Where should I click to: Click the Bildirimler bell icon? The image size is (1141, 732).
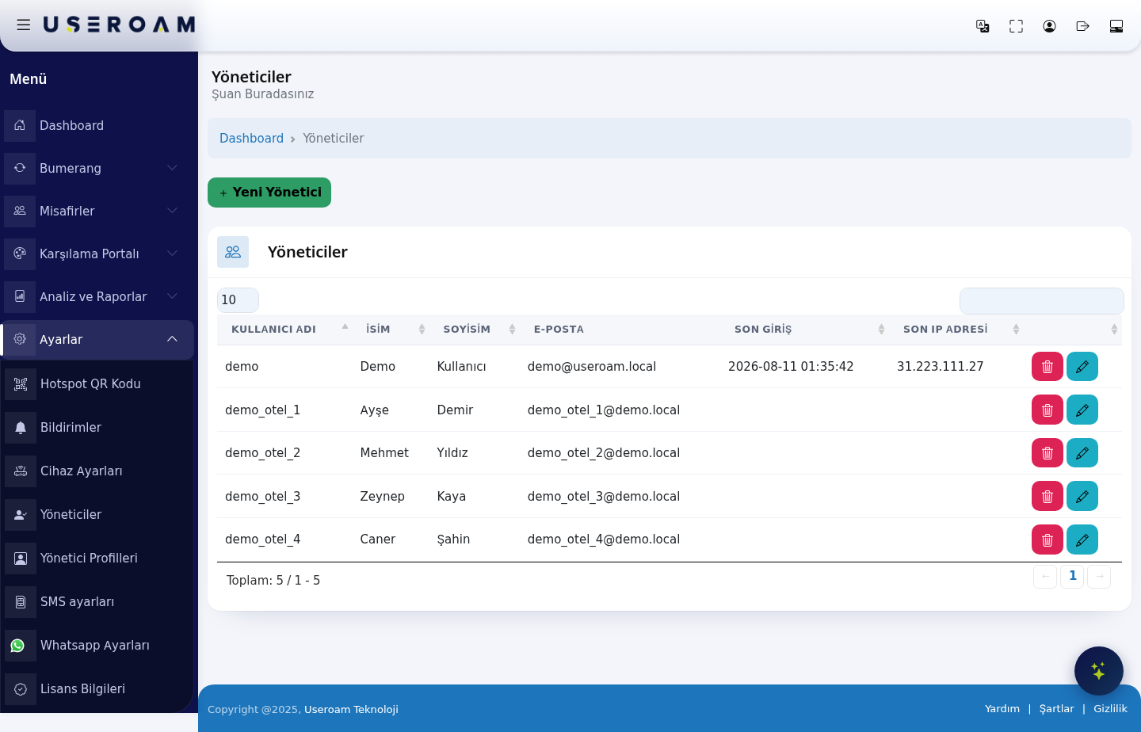[x=21, y=428]
